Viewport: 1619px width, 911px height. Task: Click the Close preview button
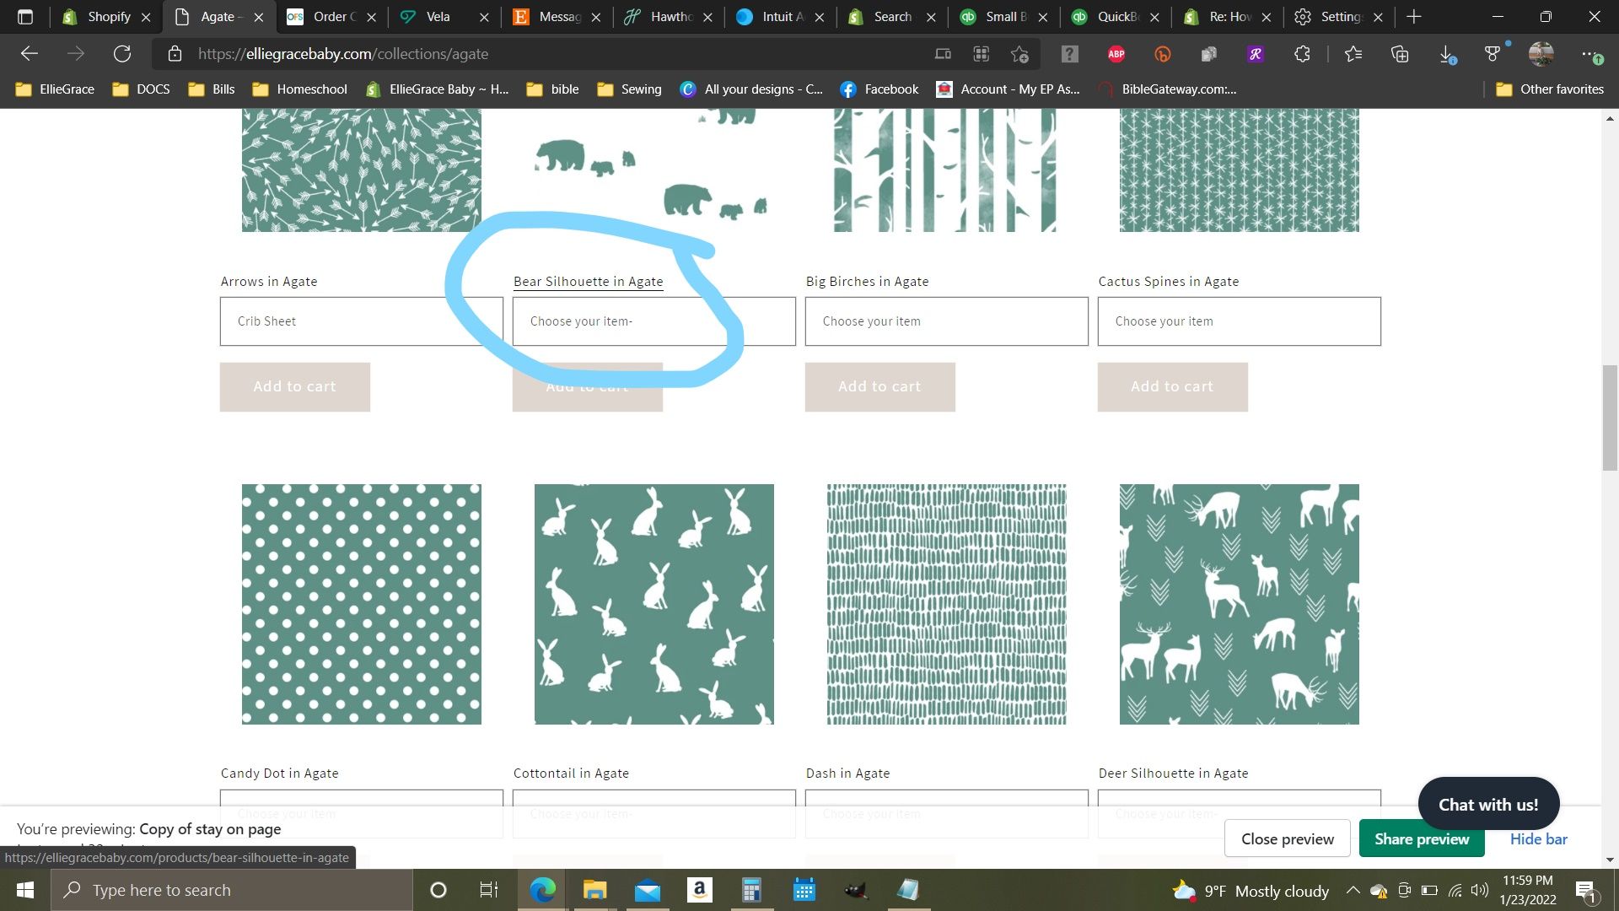pos(1287,839)
